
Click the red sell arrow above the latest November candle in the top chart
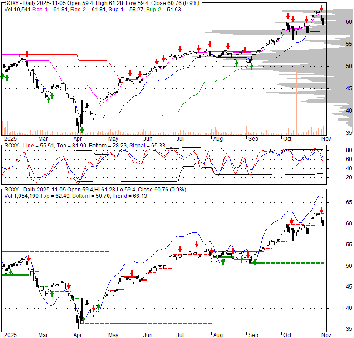click(x=321, y=8)
